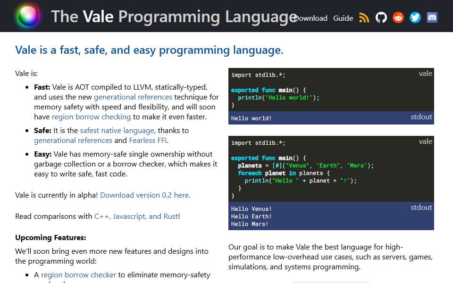Open the safest native language link
The image size is (453, 283).
(117, 131)
